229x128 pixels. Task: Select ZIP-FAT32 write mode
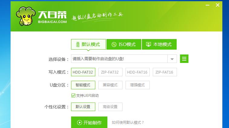tap(110, 72)
